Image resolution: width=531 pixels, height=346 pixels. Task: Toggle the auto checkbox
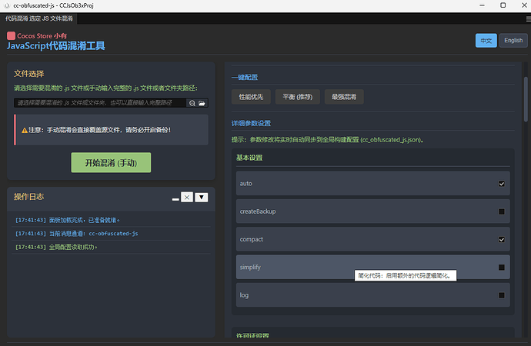coord(502,184)
